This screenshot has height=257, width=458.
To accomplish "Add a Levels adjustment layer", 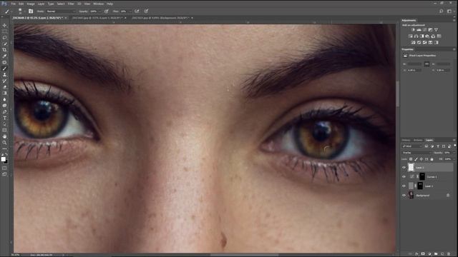I will click(419, 30).
